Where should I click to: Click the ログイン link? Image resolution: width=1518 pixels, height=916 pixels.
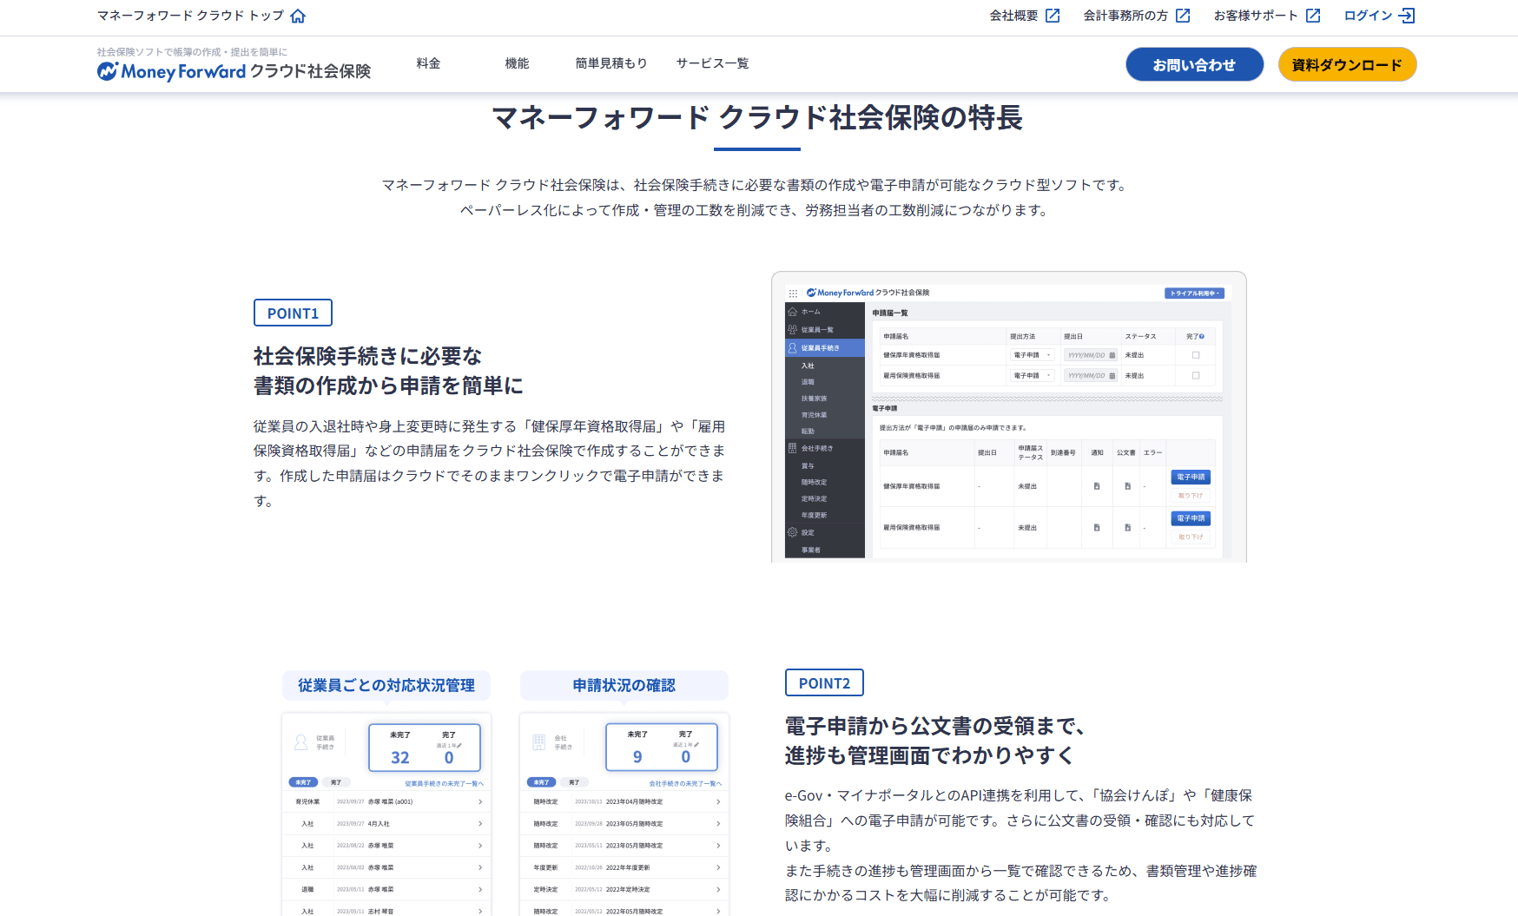pyautogui.click(x=1379, y=16)
